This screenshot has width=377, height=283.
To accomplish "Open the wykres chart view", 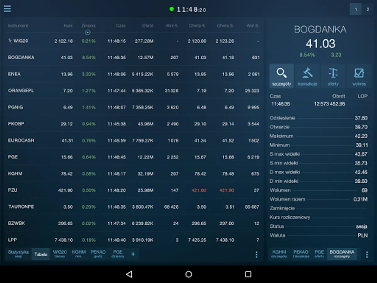I will pyautogui.click(x=359, y=76).
